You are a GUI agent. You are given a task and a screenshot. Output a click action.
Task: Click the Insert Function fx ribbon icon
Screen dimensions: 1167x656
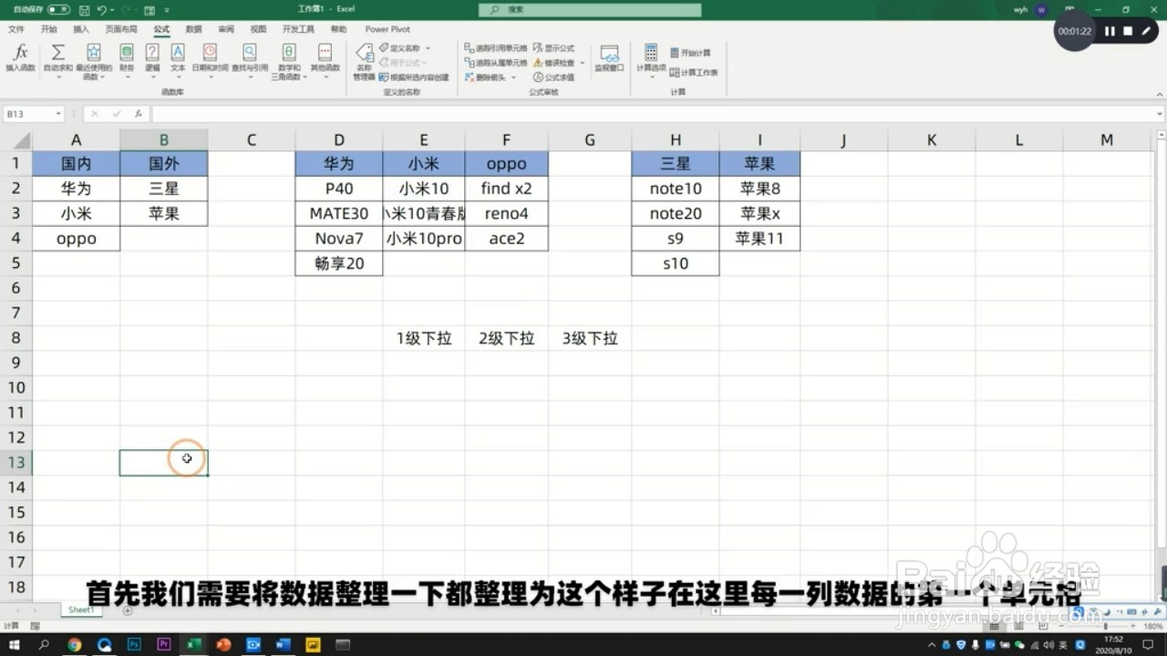click(x=20, y=53)
